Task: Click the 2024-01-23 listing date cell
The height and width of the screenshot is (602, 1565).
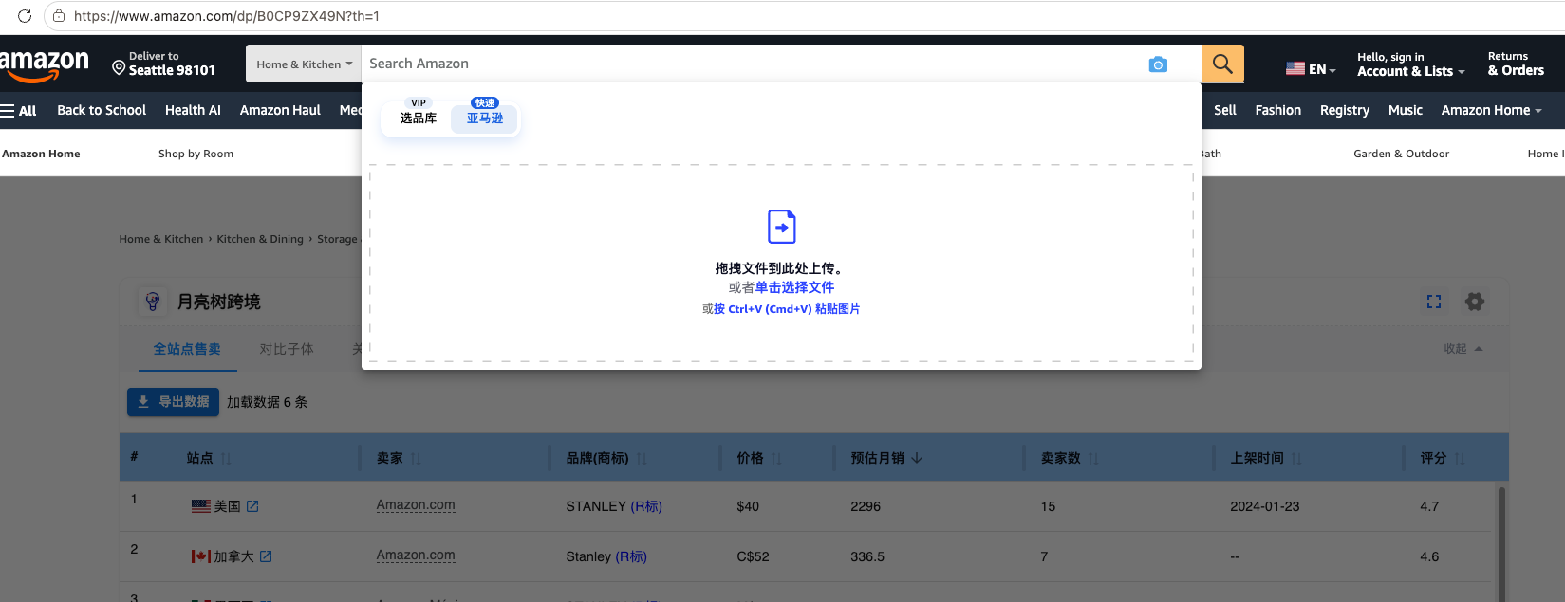Action: (x=1265, y=506)
